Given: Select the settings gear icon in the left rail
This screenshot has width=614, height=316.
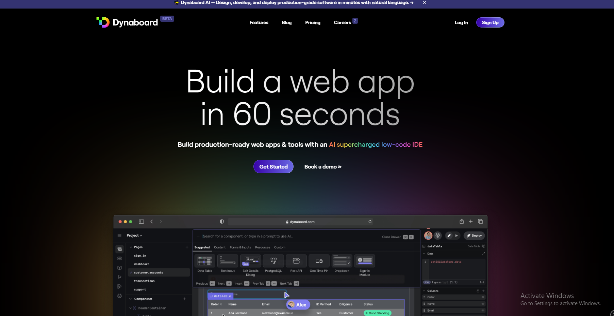Looking at the screenshot, I should 119,296.
